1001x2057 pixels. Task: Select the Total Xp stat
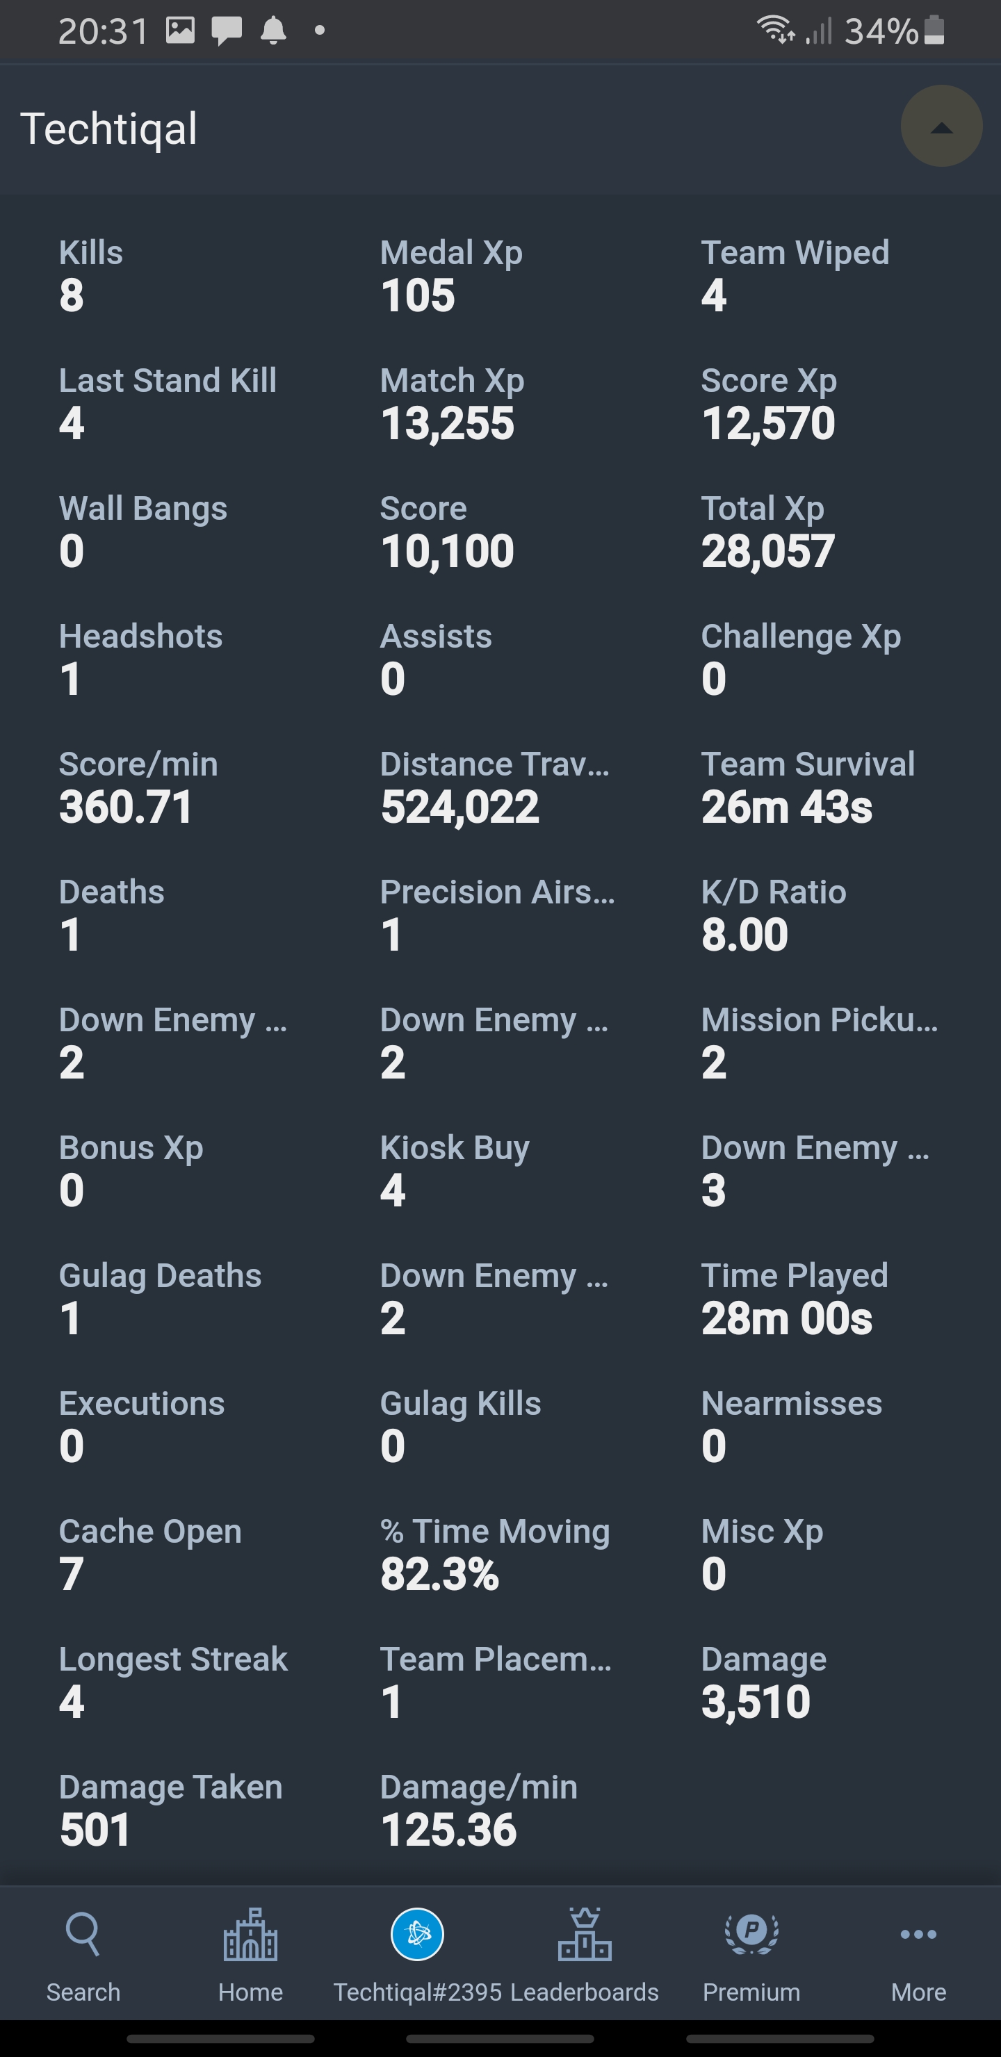click(x=767, y=531)
